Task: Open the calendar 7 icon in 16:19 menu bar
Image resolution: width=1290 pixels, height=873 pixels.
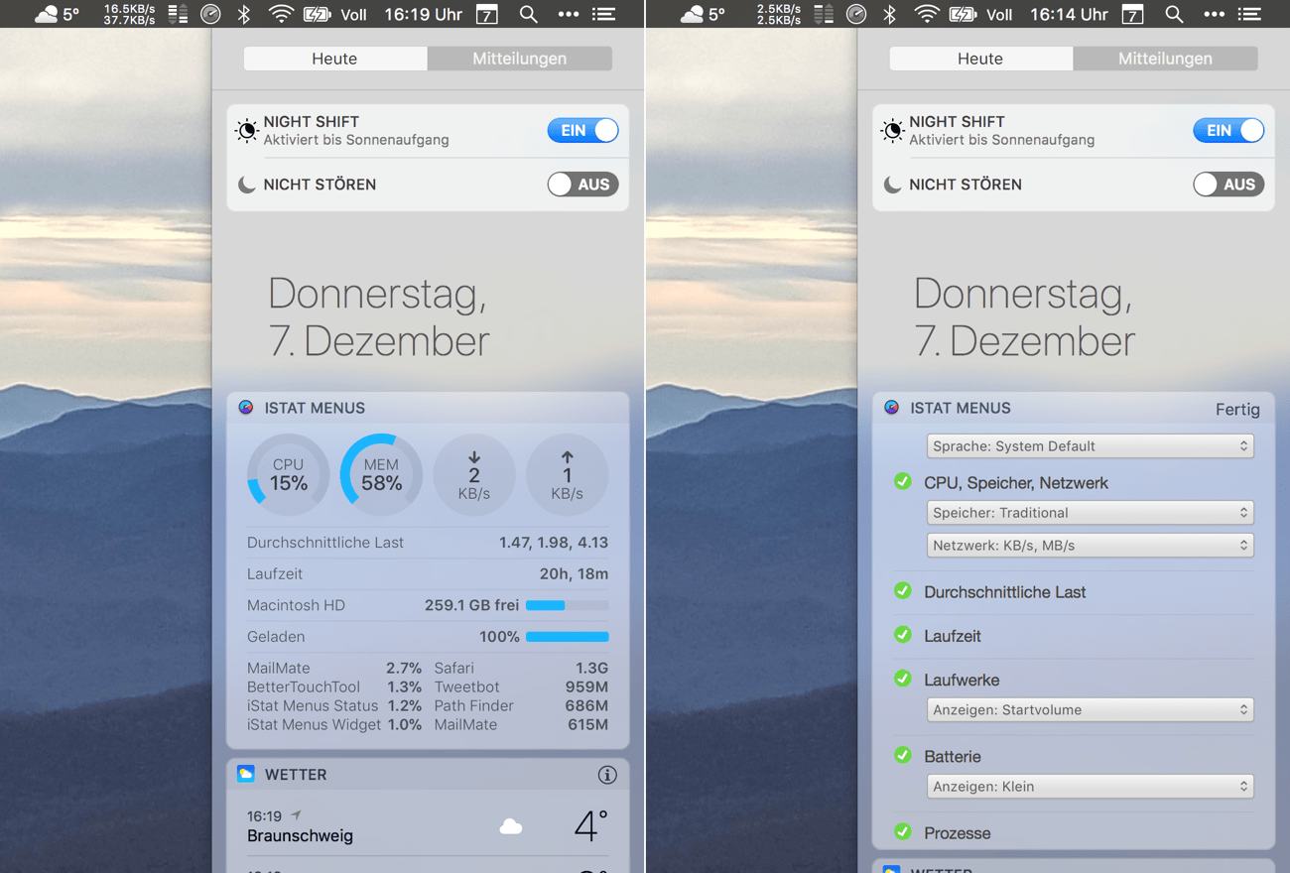Action: click(x=487, y=14)
